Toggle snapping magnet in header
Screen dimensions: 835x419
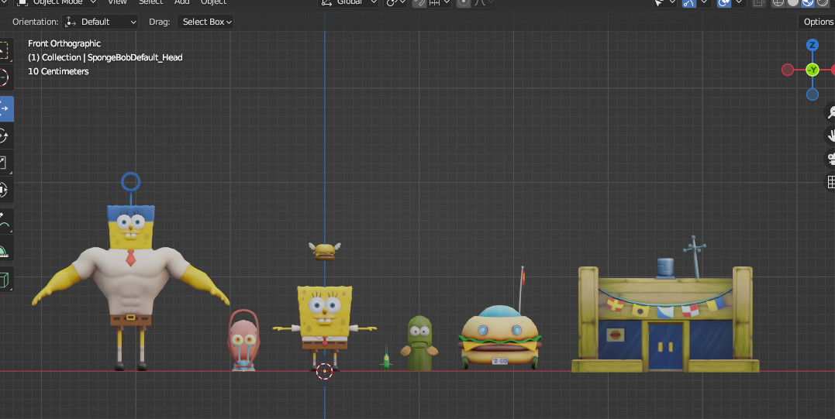click(419, 2)
